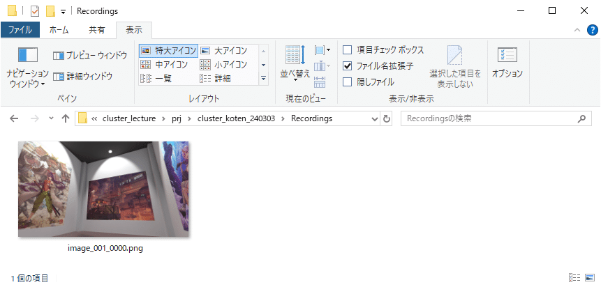Screen dimensions: 601x287
Task: Click the folder icon in title bar
Action: point(13,11)
